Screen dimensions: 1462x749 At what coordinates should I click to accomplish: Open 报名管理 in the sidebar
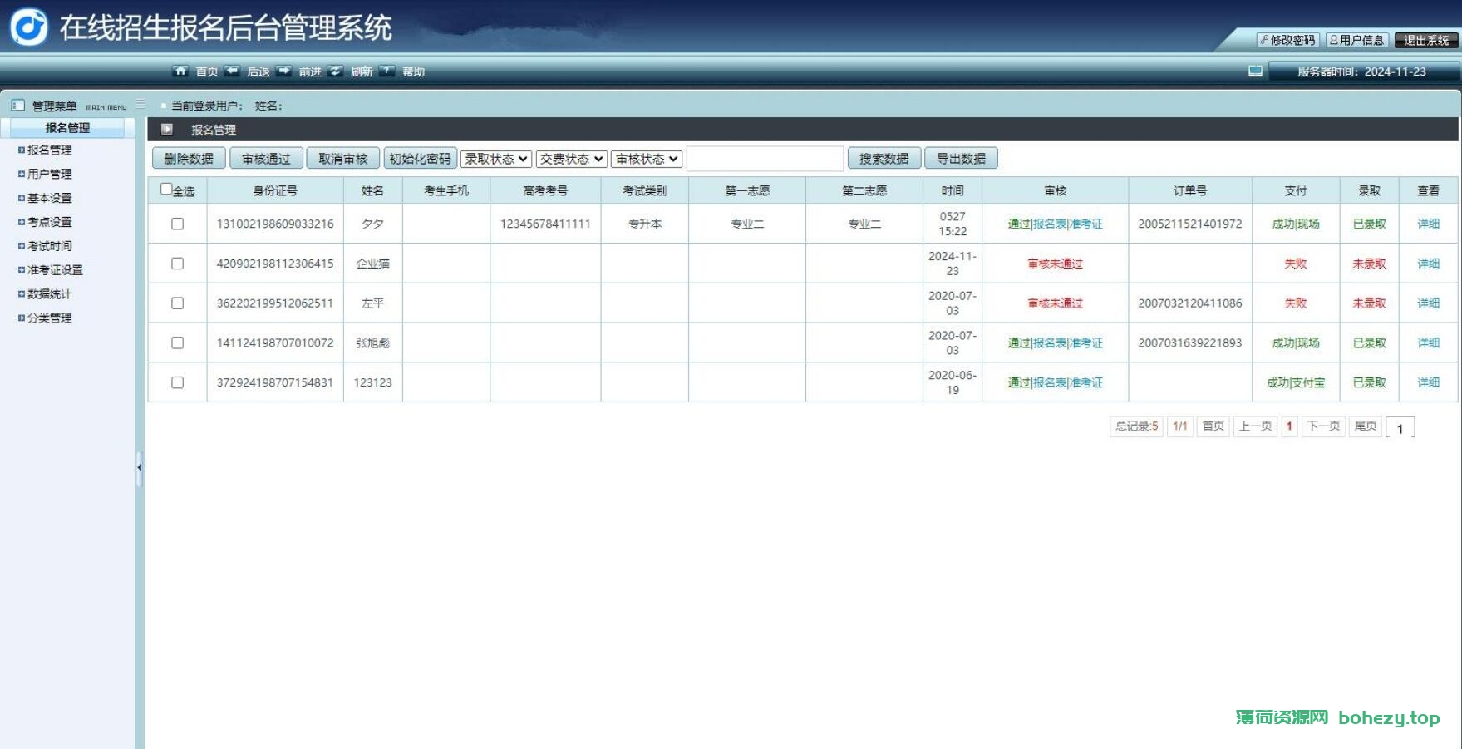click(50, 150)
